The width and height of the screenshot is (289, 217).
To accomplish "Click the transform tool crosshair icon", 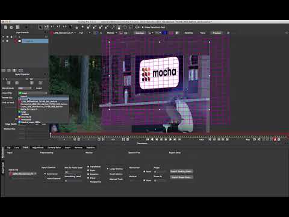I will (x=137, y=27).
